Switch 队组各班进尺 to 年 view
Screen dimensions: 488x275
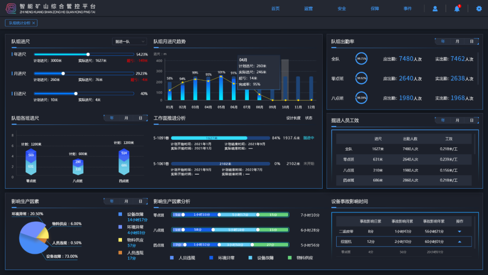112,118
